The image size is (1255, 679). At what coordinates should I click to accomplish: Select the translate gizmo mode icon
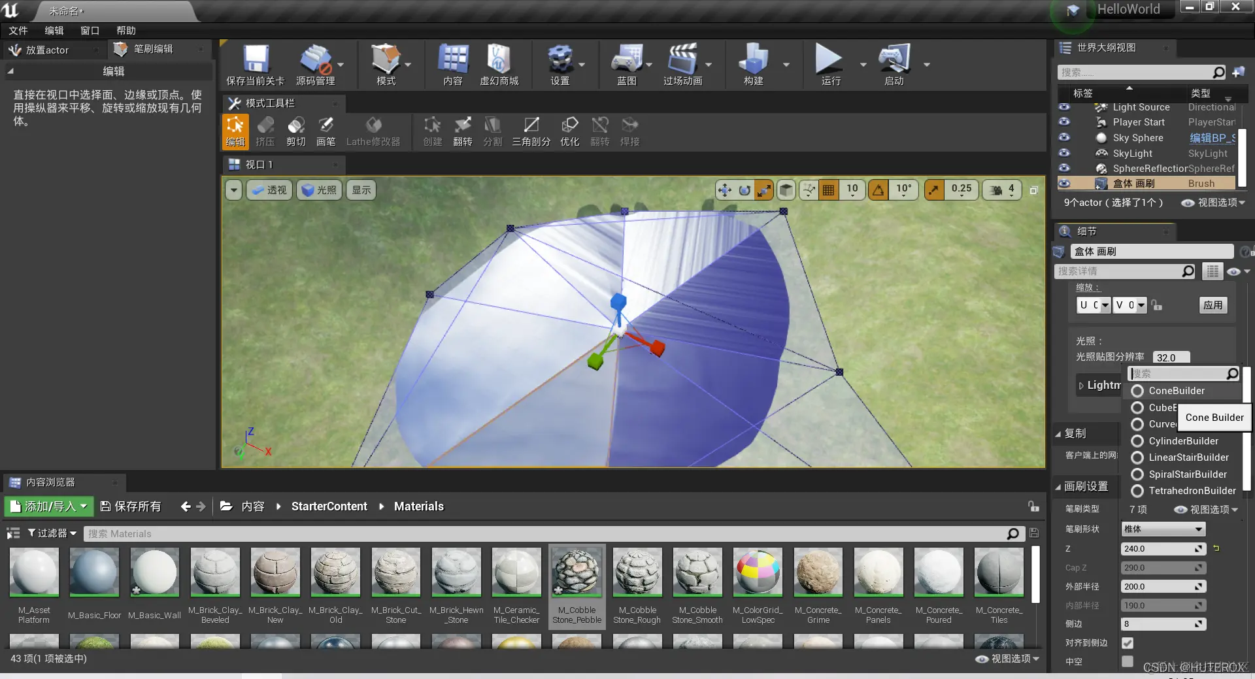724,190
